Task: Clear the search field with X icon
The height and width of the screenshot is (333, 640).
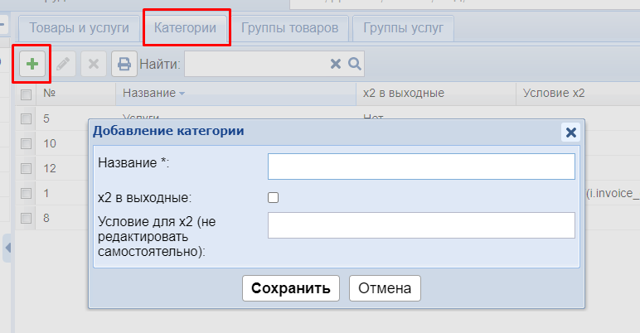Action: 336,64
